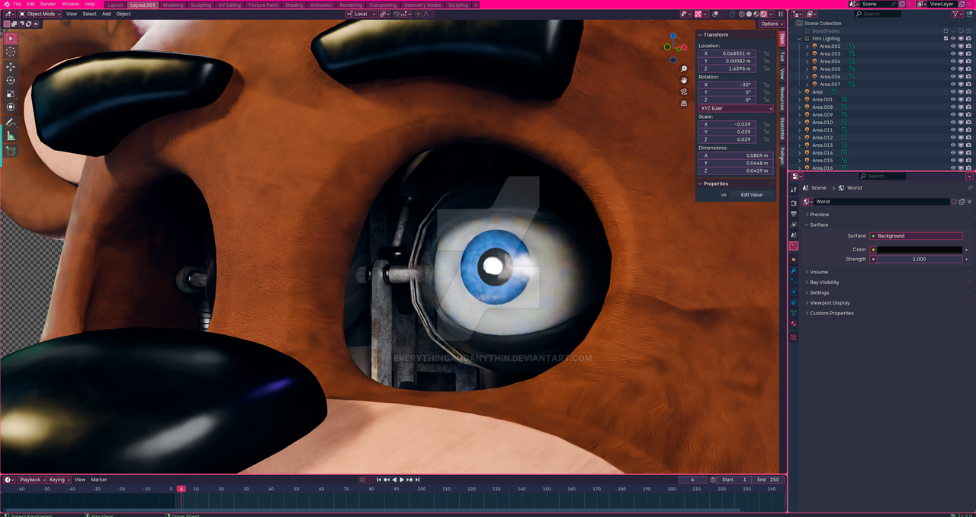Click the Strength 1.000 slider
Viewport: 976px width, 517px height.
pyautogui.click(x=919, y=259)
